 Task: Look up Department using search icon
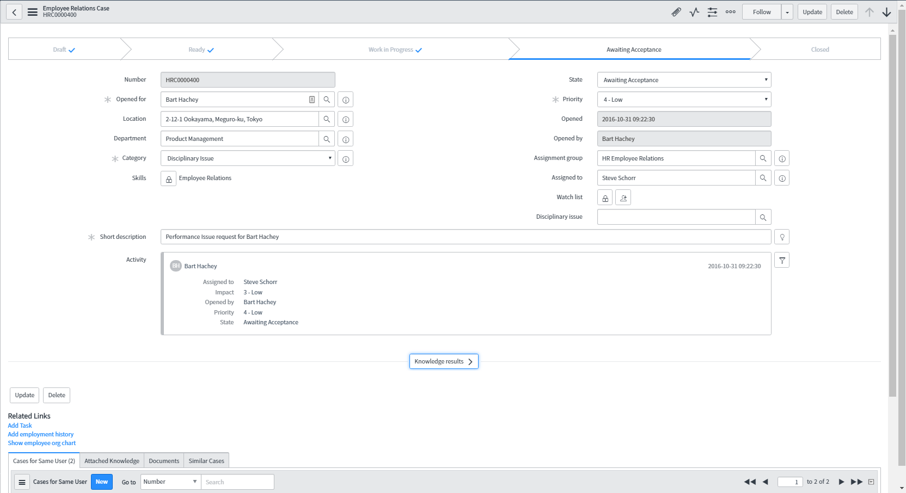[x=327, y=139]
